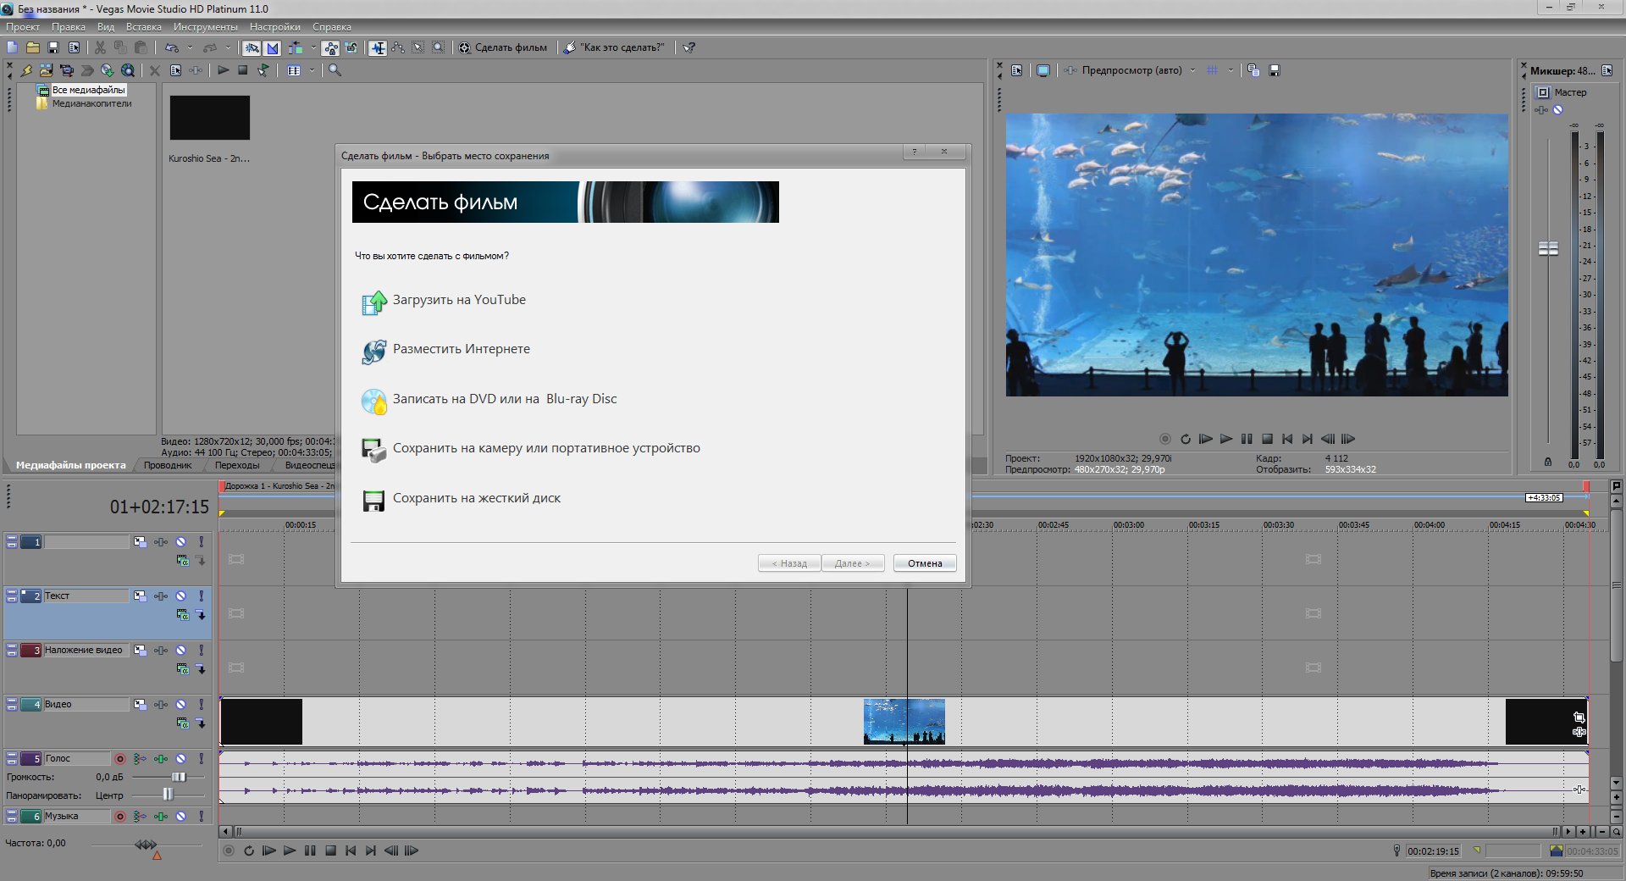Open the Вставка menu
Image resolution: width=1626 pixels, height=881 pixels.
click(144, 27)
